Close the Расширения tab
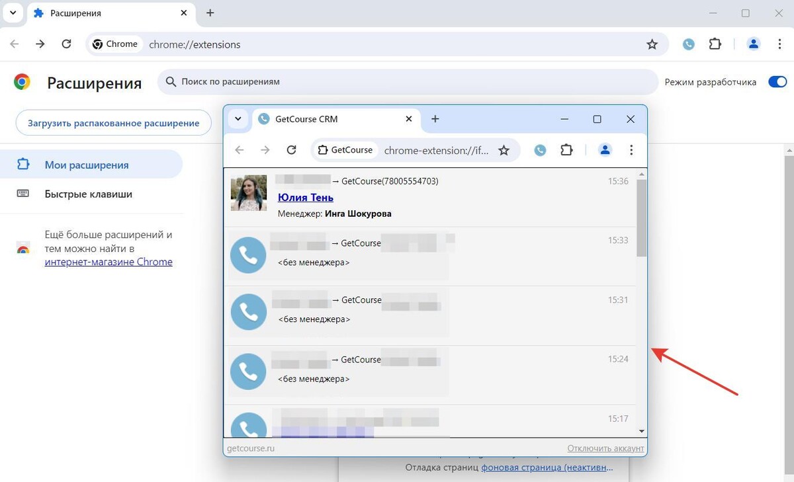The image size is (794, 482). pos(184,13)
